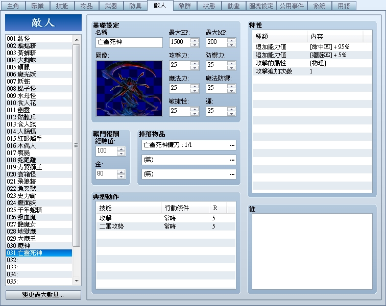Increase 經驗值 with the up arrow
The height and width of the screenshot is (306, 386).
[x=121, y=149]
